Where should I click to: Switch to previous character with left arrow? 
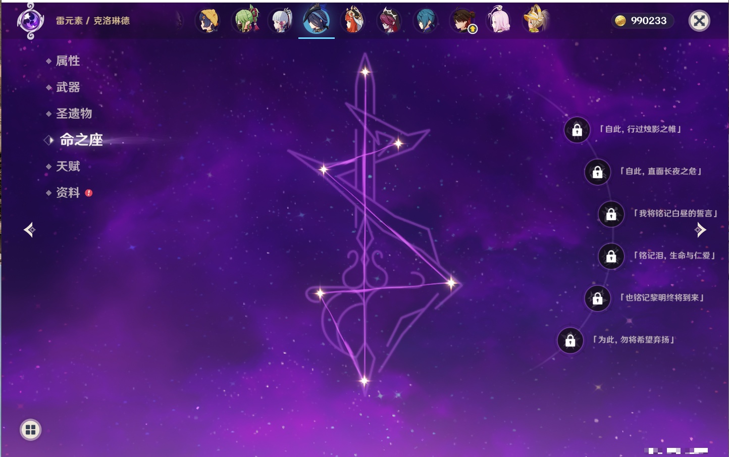click(29, 230)
